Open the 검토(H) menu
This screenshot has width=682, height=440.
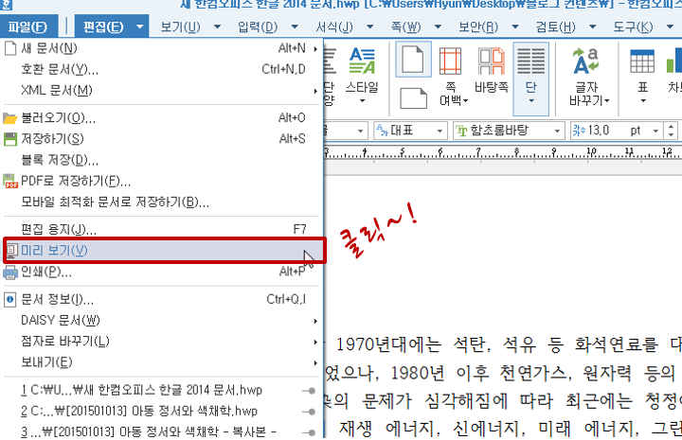tap(555, 26)
